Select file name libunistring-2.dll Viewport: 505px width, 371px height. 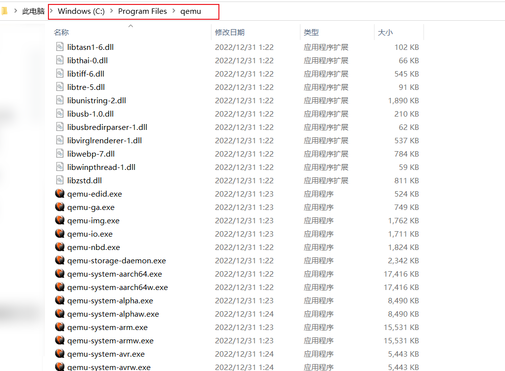point(97,101)
